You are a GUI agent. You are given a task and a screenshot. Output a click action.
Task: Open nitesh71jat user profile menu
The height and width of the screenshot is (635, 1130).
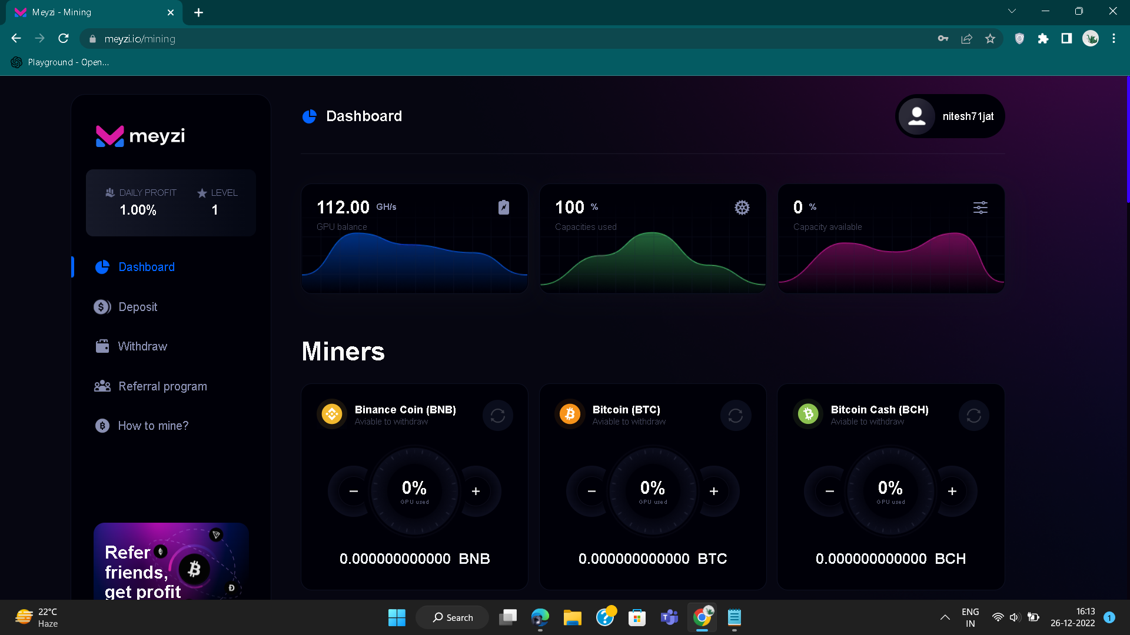pyautogui.click(x=950, y=116)
